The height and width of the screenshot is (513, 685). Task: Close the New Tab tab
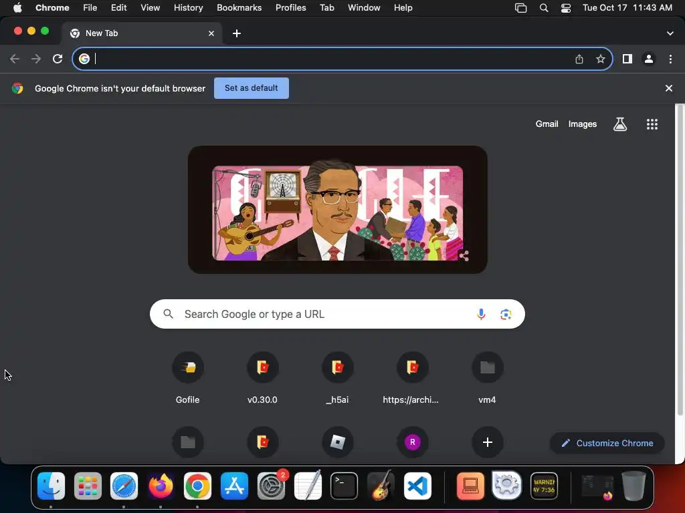click(211, 33)
